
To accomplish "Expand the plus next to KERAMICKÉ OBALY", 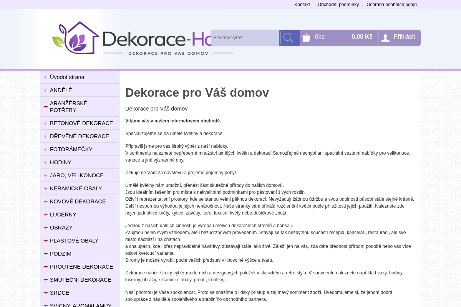I will click(46, 188).
